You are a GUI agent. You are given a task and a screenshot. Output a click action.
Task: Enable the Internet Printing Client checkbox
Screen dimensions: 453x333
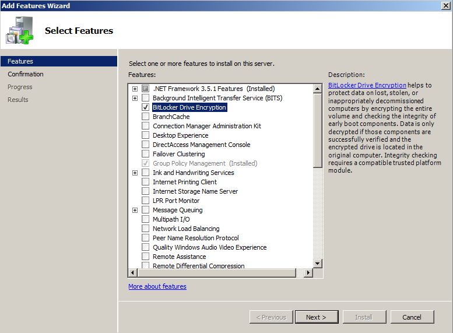tap(146, 182)
